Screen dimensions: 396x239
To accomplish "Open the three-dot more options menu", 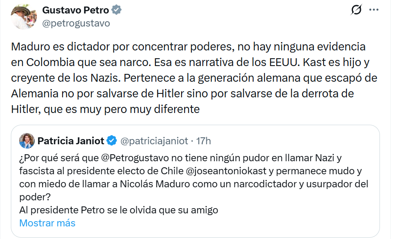I will [x=373, y=10].
